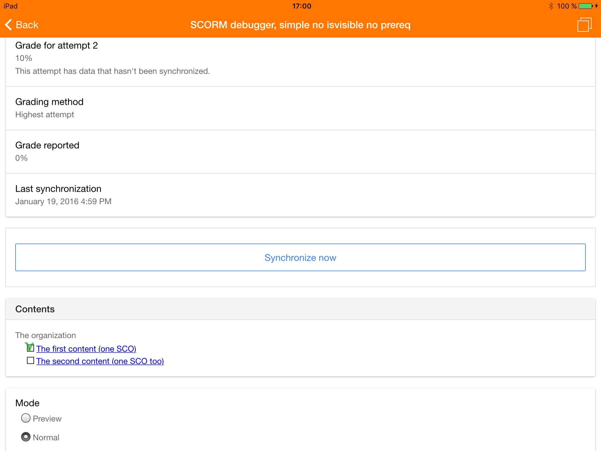Image resolution: width=601 pixels, height=451 pixels.
Task: Tap the Back text in the header
Action: pos(27,25)
